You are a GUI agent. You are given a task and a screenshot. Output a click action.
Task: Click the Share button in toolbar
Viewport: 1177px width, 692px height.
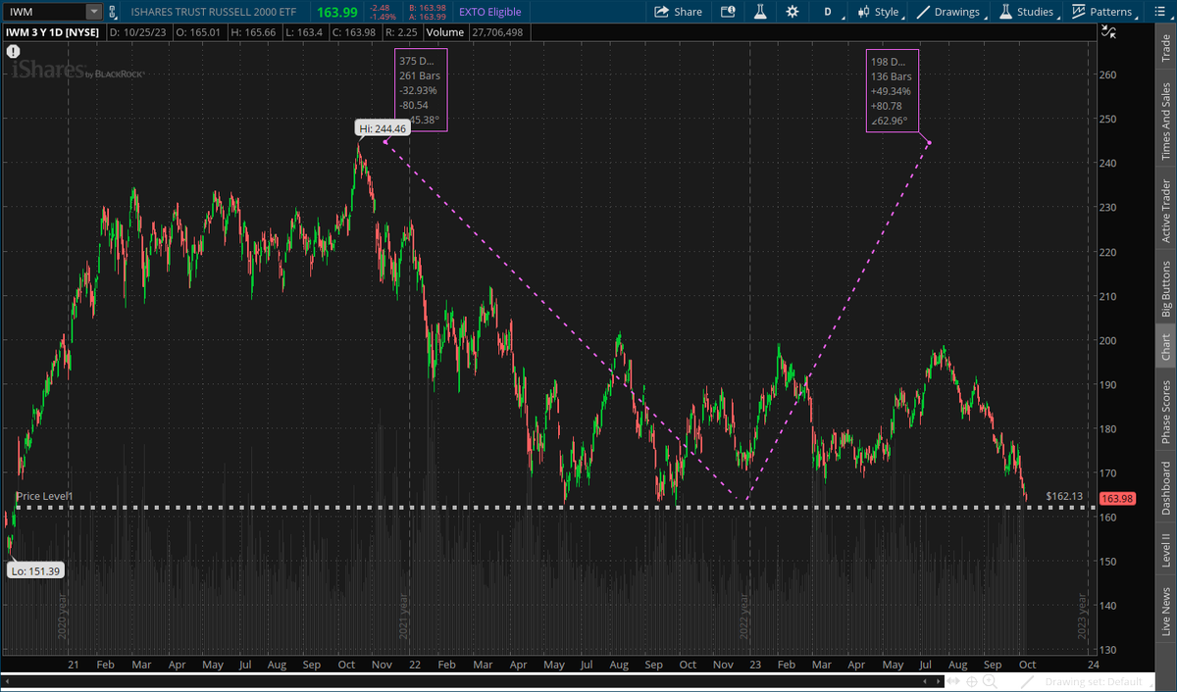tap(678, 12)
